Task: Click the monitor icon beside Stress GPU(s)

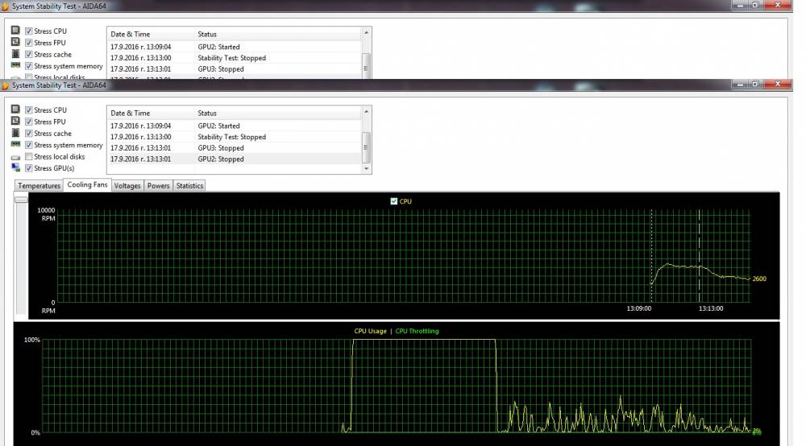Action: pos(15,167)
